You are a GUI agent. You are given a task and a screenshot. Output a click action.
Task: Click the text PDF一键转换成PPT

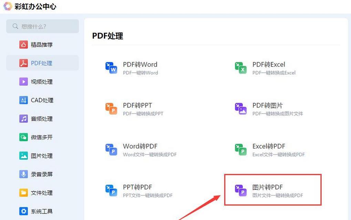143,114
